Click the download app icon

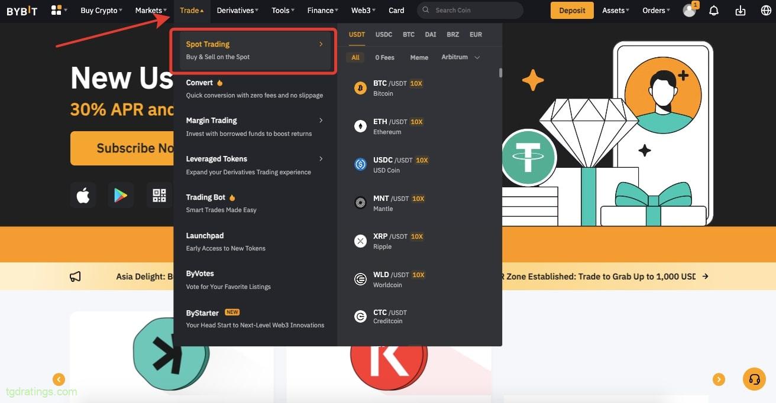click(740, 11)
